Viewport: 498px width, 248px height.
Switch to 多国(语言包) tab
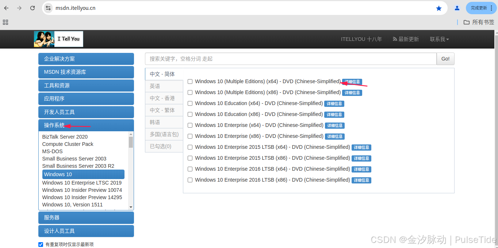[164, 134]
